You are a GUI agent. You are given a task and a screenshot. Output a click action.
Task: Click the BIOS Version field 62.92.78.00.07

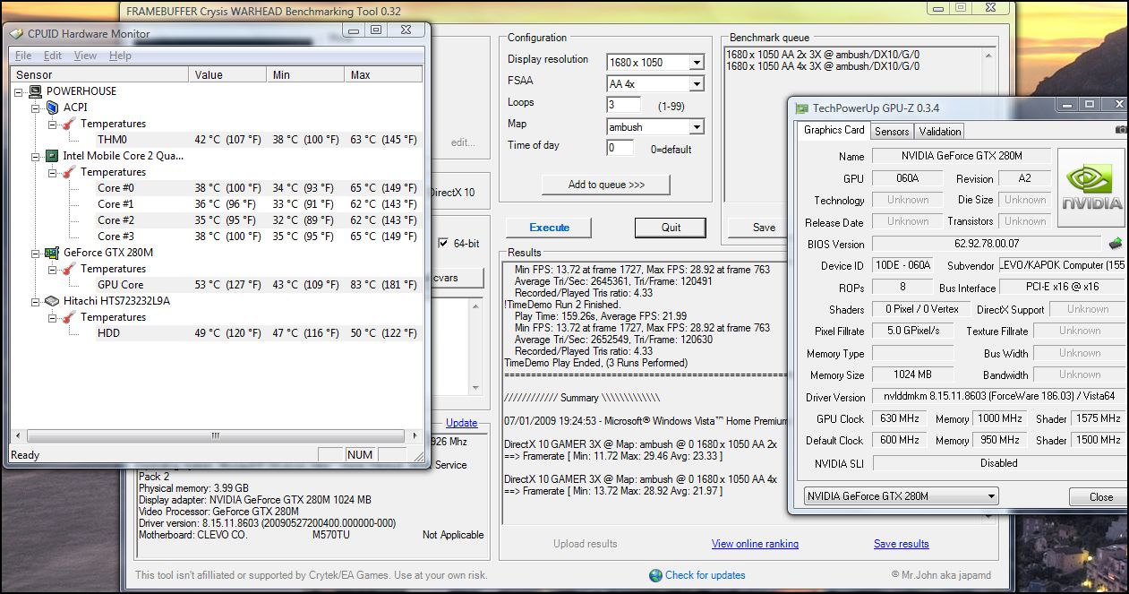tap(986, 244)
